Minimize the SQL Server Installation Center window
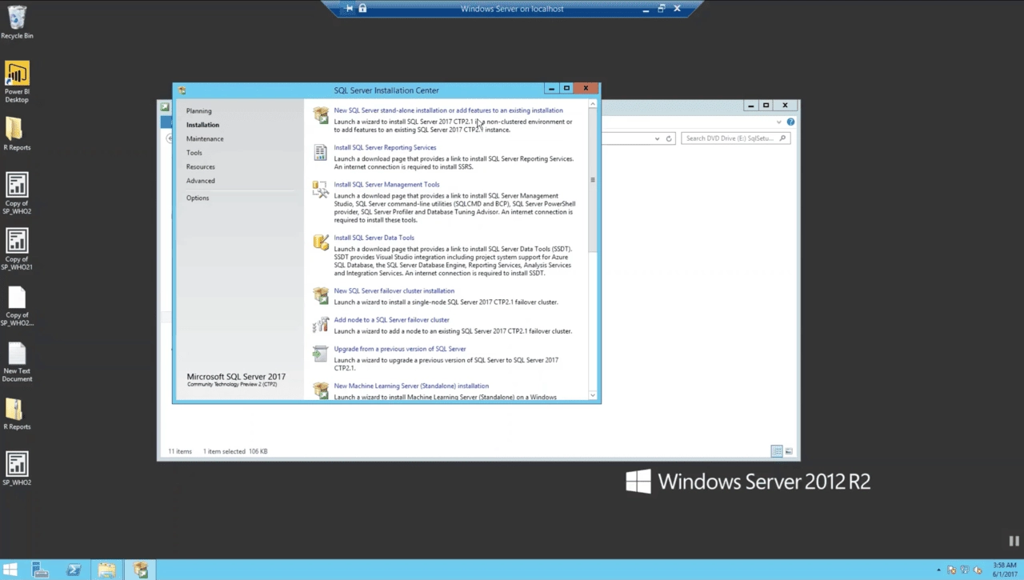 coord(551,89)
